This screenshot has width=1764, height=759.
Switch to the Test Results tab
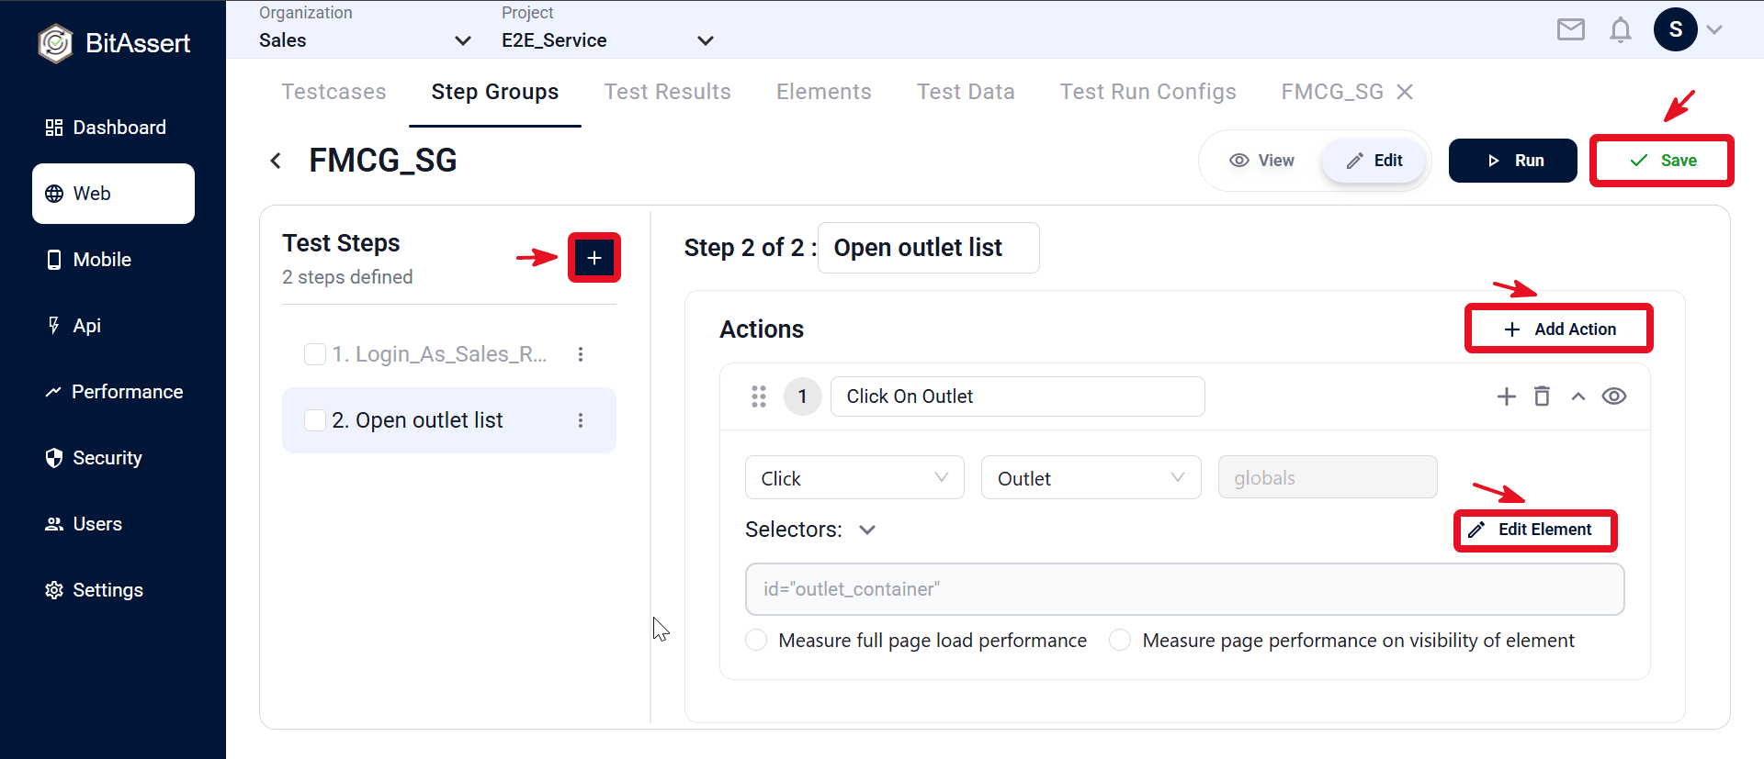point(667,92)
